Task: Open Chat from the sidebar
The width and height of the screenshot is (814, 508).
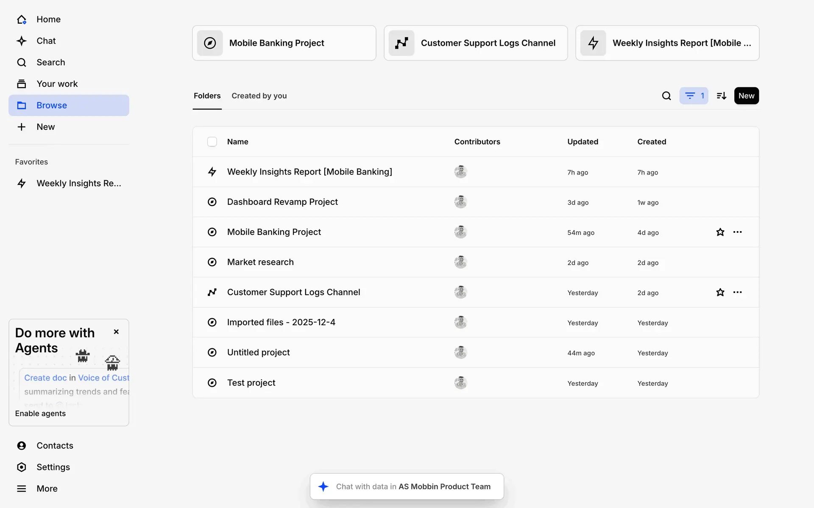Action: 46,41
